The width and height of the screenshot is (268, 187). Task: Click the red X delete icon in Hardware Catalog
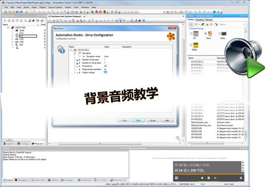tap(211, 24)
